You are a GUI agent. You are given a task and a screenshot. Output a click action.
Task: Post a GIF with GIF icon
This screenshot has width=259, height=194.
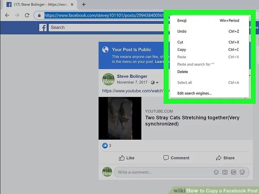coord(233,172)
